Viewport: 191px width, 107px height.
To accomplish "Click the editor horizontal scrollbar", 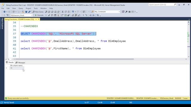I will tap(74, 59).
